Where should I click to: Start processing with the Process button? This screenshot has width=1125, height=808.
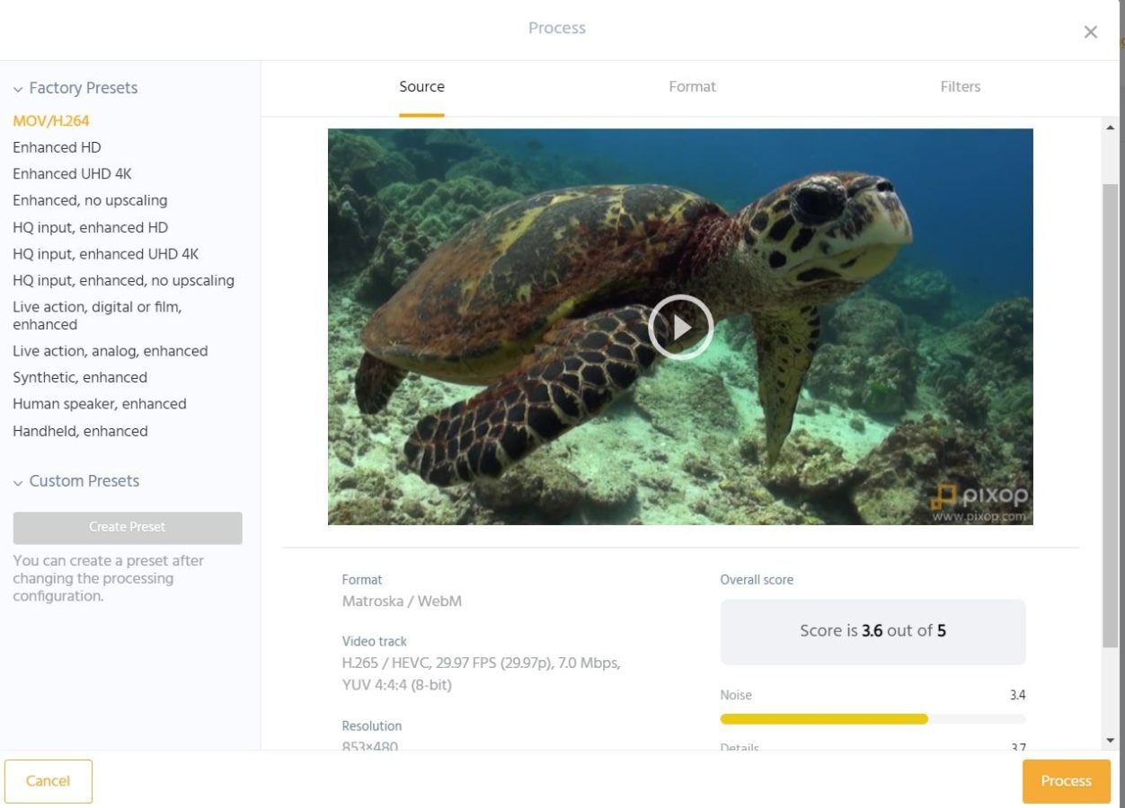[1066, 781]
